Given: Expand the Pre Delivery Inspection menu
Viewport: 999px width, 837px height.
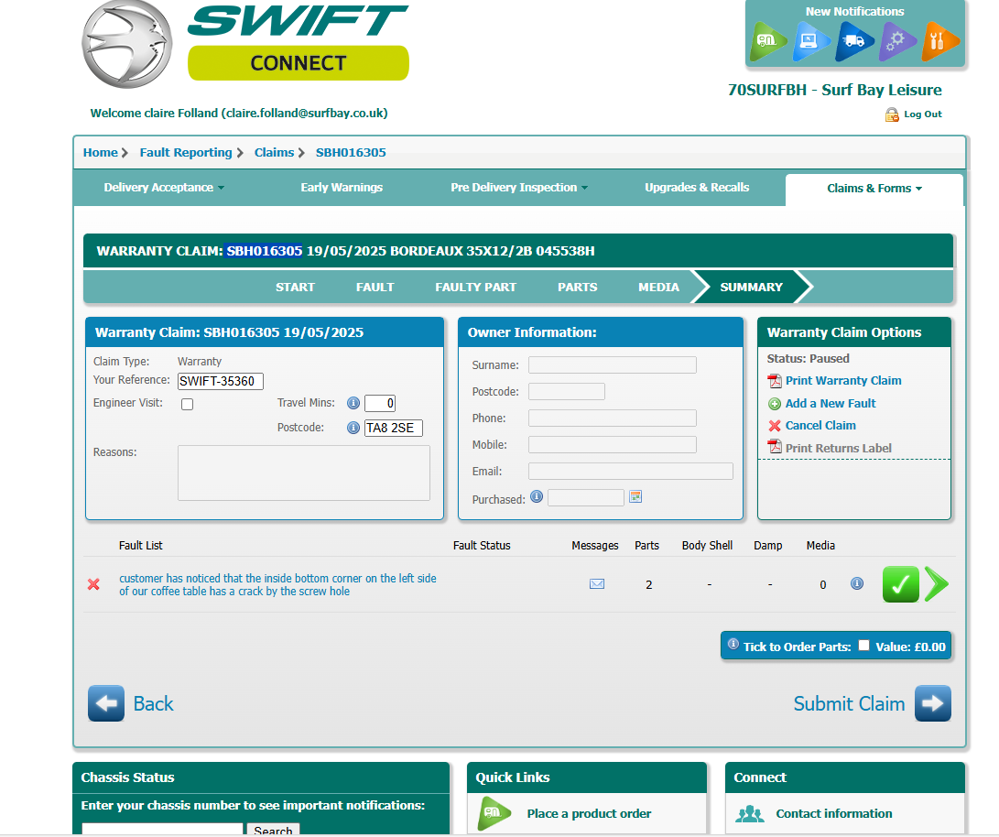Looking at the screenshot, I should [x=518, y=188].
